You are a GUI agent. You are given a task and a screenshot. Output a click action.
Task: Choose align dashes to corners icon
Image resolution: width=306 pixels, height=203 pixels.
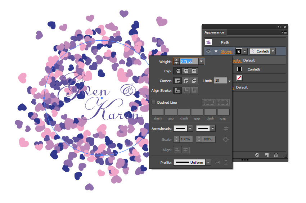[223, 103]
